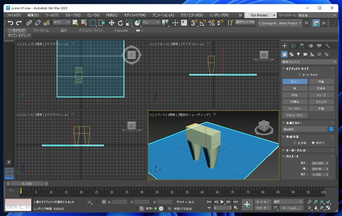
Task: Click the Select and Place icon
Action: coord(138,23)
